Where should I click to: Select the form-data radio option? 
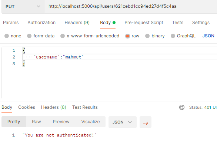(29, 36)
